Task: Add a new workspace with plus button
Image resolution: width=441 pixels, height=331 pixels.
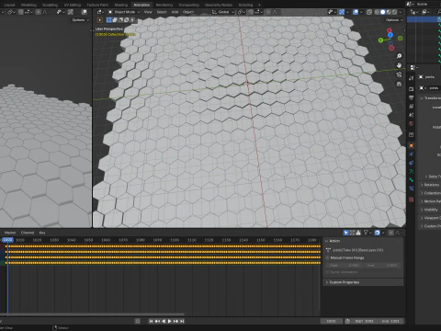Action: click(x=259, y=5)
